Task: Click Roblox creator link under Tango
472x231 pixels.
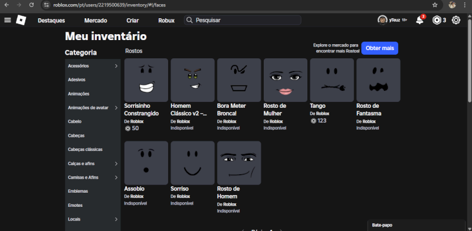Action: (323, 114)
